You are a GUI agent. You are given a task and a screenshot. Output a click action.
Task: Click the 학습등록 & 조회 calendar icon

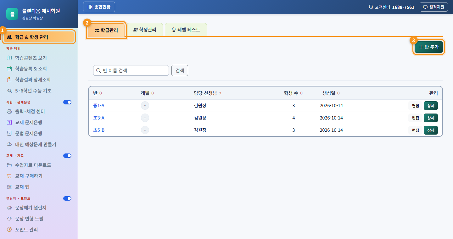pyautogui.click(x=9, y=69)
